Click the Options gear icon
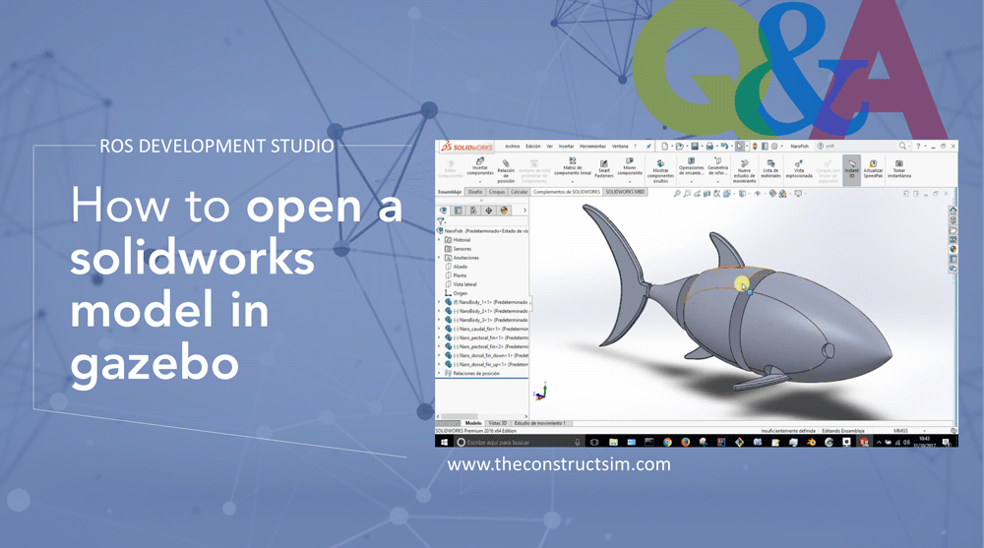 [774, 147]
